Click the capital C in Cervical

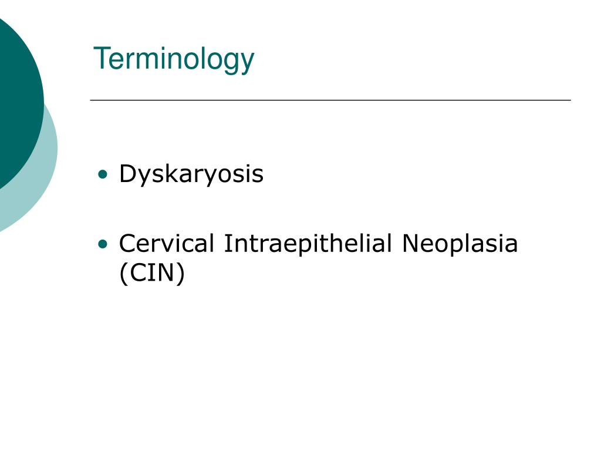(x=128, y=244)
